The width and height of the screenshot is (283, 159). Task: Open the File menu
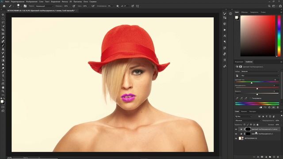click(x=7, y=2)
